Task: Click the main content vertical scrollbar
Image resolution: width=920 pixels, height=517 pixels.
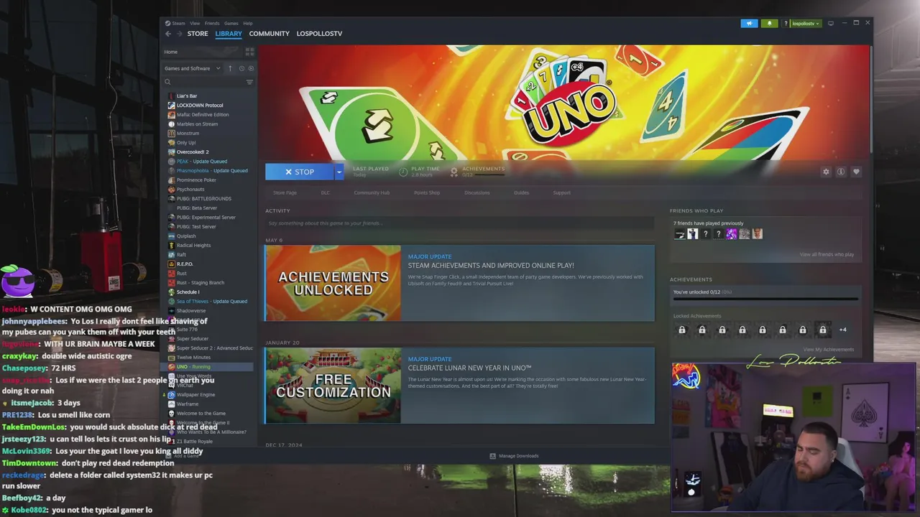Action: (871, 101)
